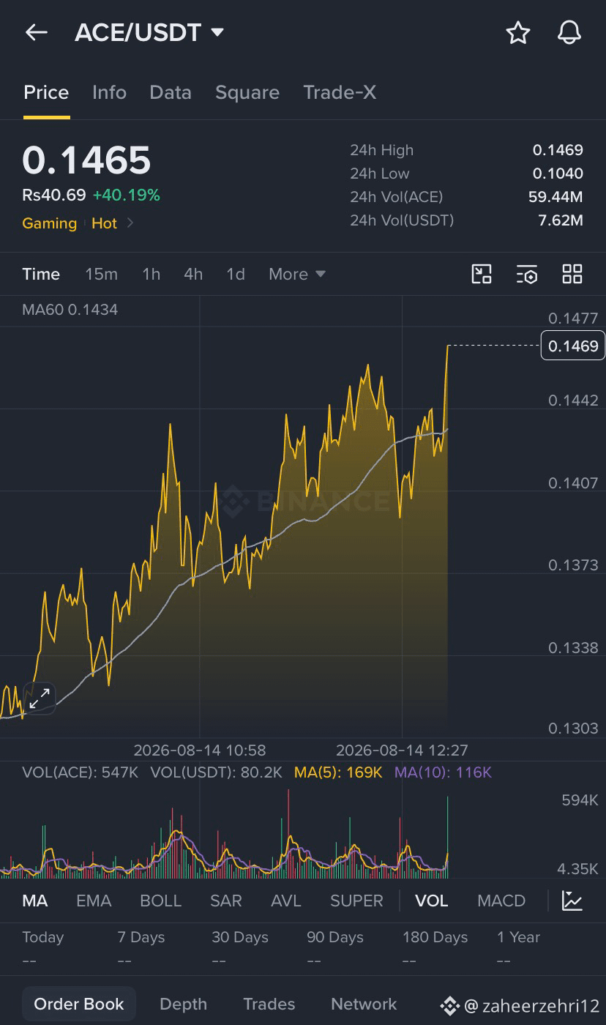Open the Trades tab

[x=269, y=1004]
